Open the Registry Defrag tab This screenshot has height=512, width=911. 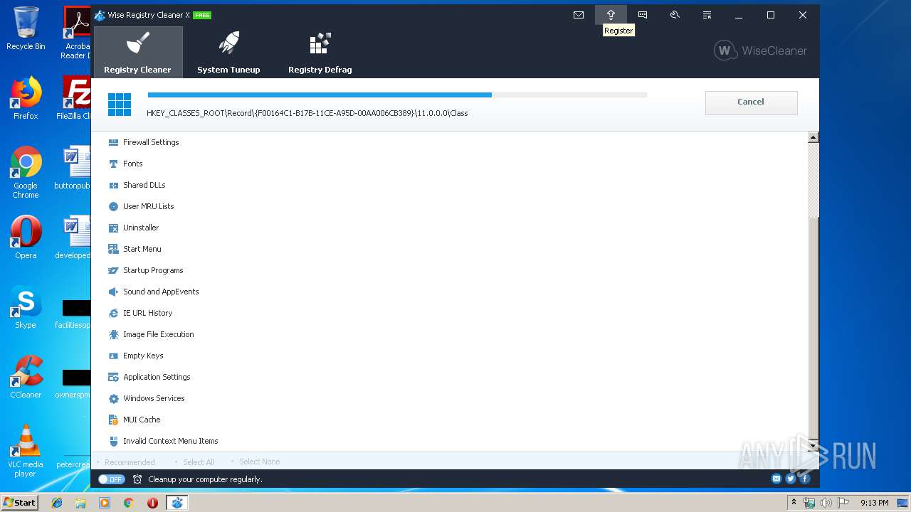pos(320,52)
